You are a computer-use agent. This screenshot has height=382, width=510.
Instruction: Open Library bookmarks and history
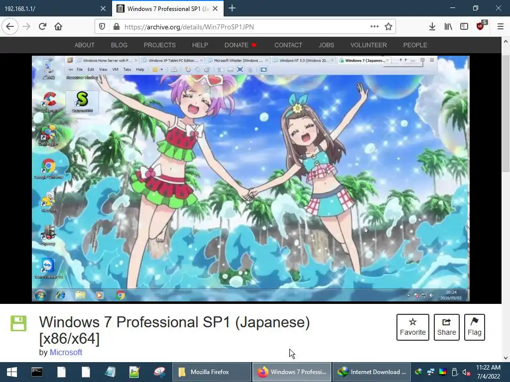[448, 27]
